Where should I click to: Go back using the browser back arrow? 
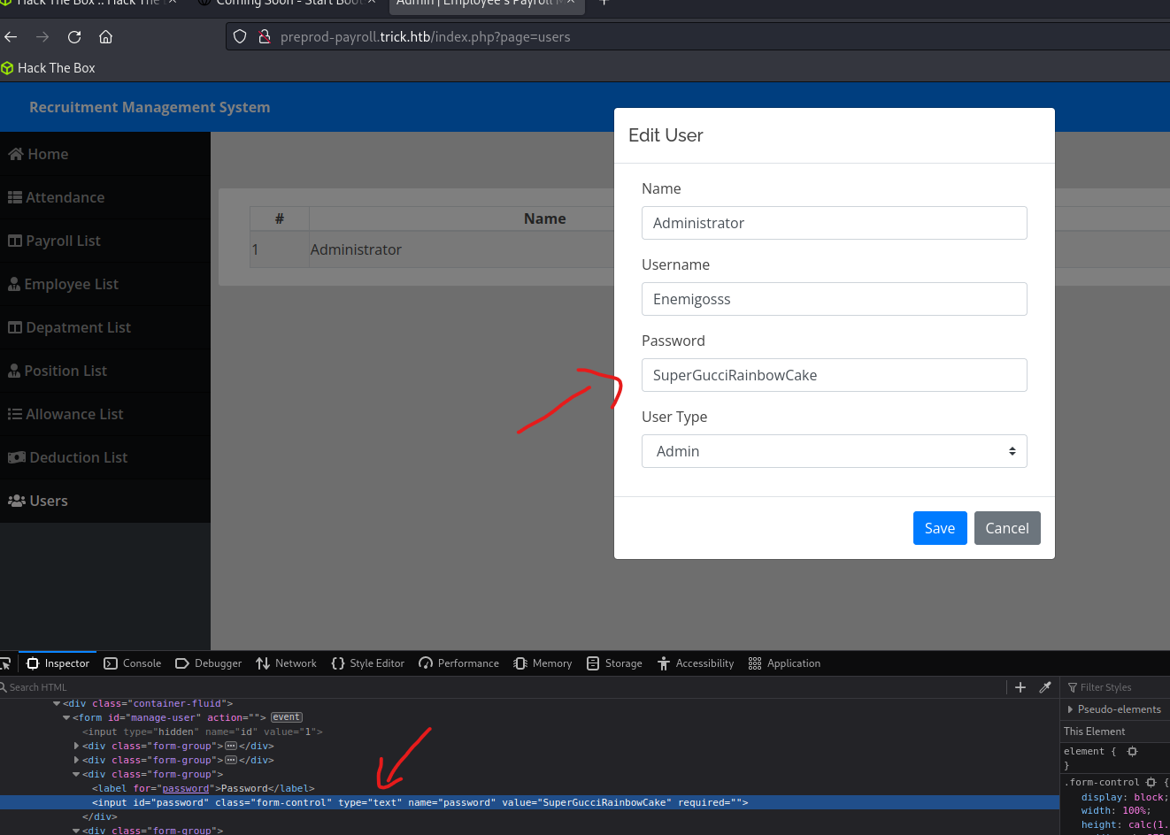[11, 37]
